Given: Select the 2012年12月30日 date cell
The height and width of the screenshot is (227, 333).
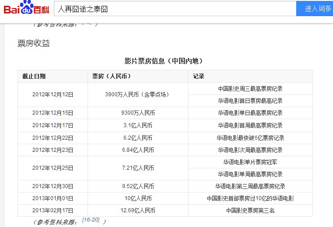Looking at the screenshot, I should coord(53,186).
